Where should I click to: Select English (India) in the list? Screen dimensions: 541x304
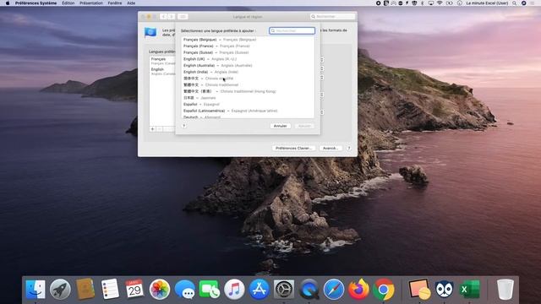point(248,72)
